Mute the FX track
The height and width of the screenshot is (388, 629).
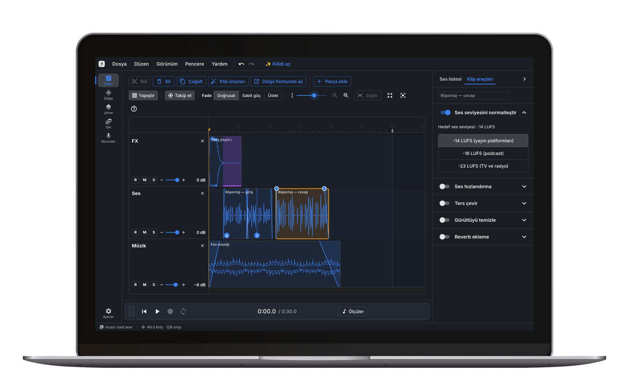(x=145, y=180)
